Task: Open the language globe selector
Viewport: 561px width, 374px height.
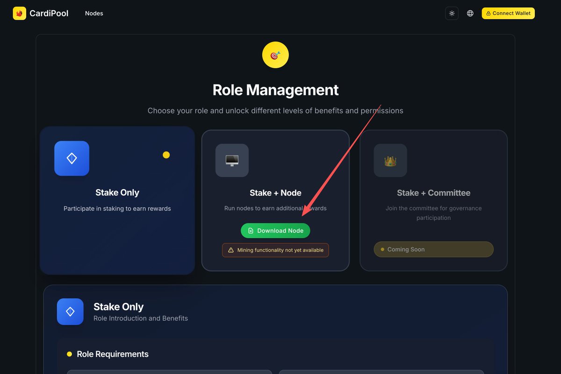Action: click(470, 14)
